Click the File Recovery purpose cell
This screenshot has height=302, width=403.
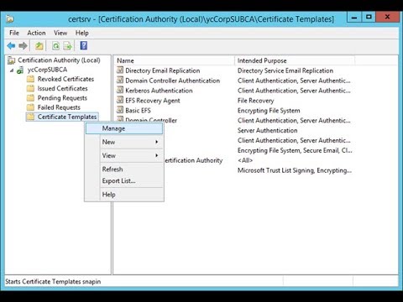(255, 101)
